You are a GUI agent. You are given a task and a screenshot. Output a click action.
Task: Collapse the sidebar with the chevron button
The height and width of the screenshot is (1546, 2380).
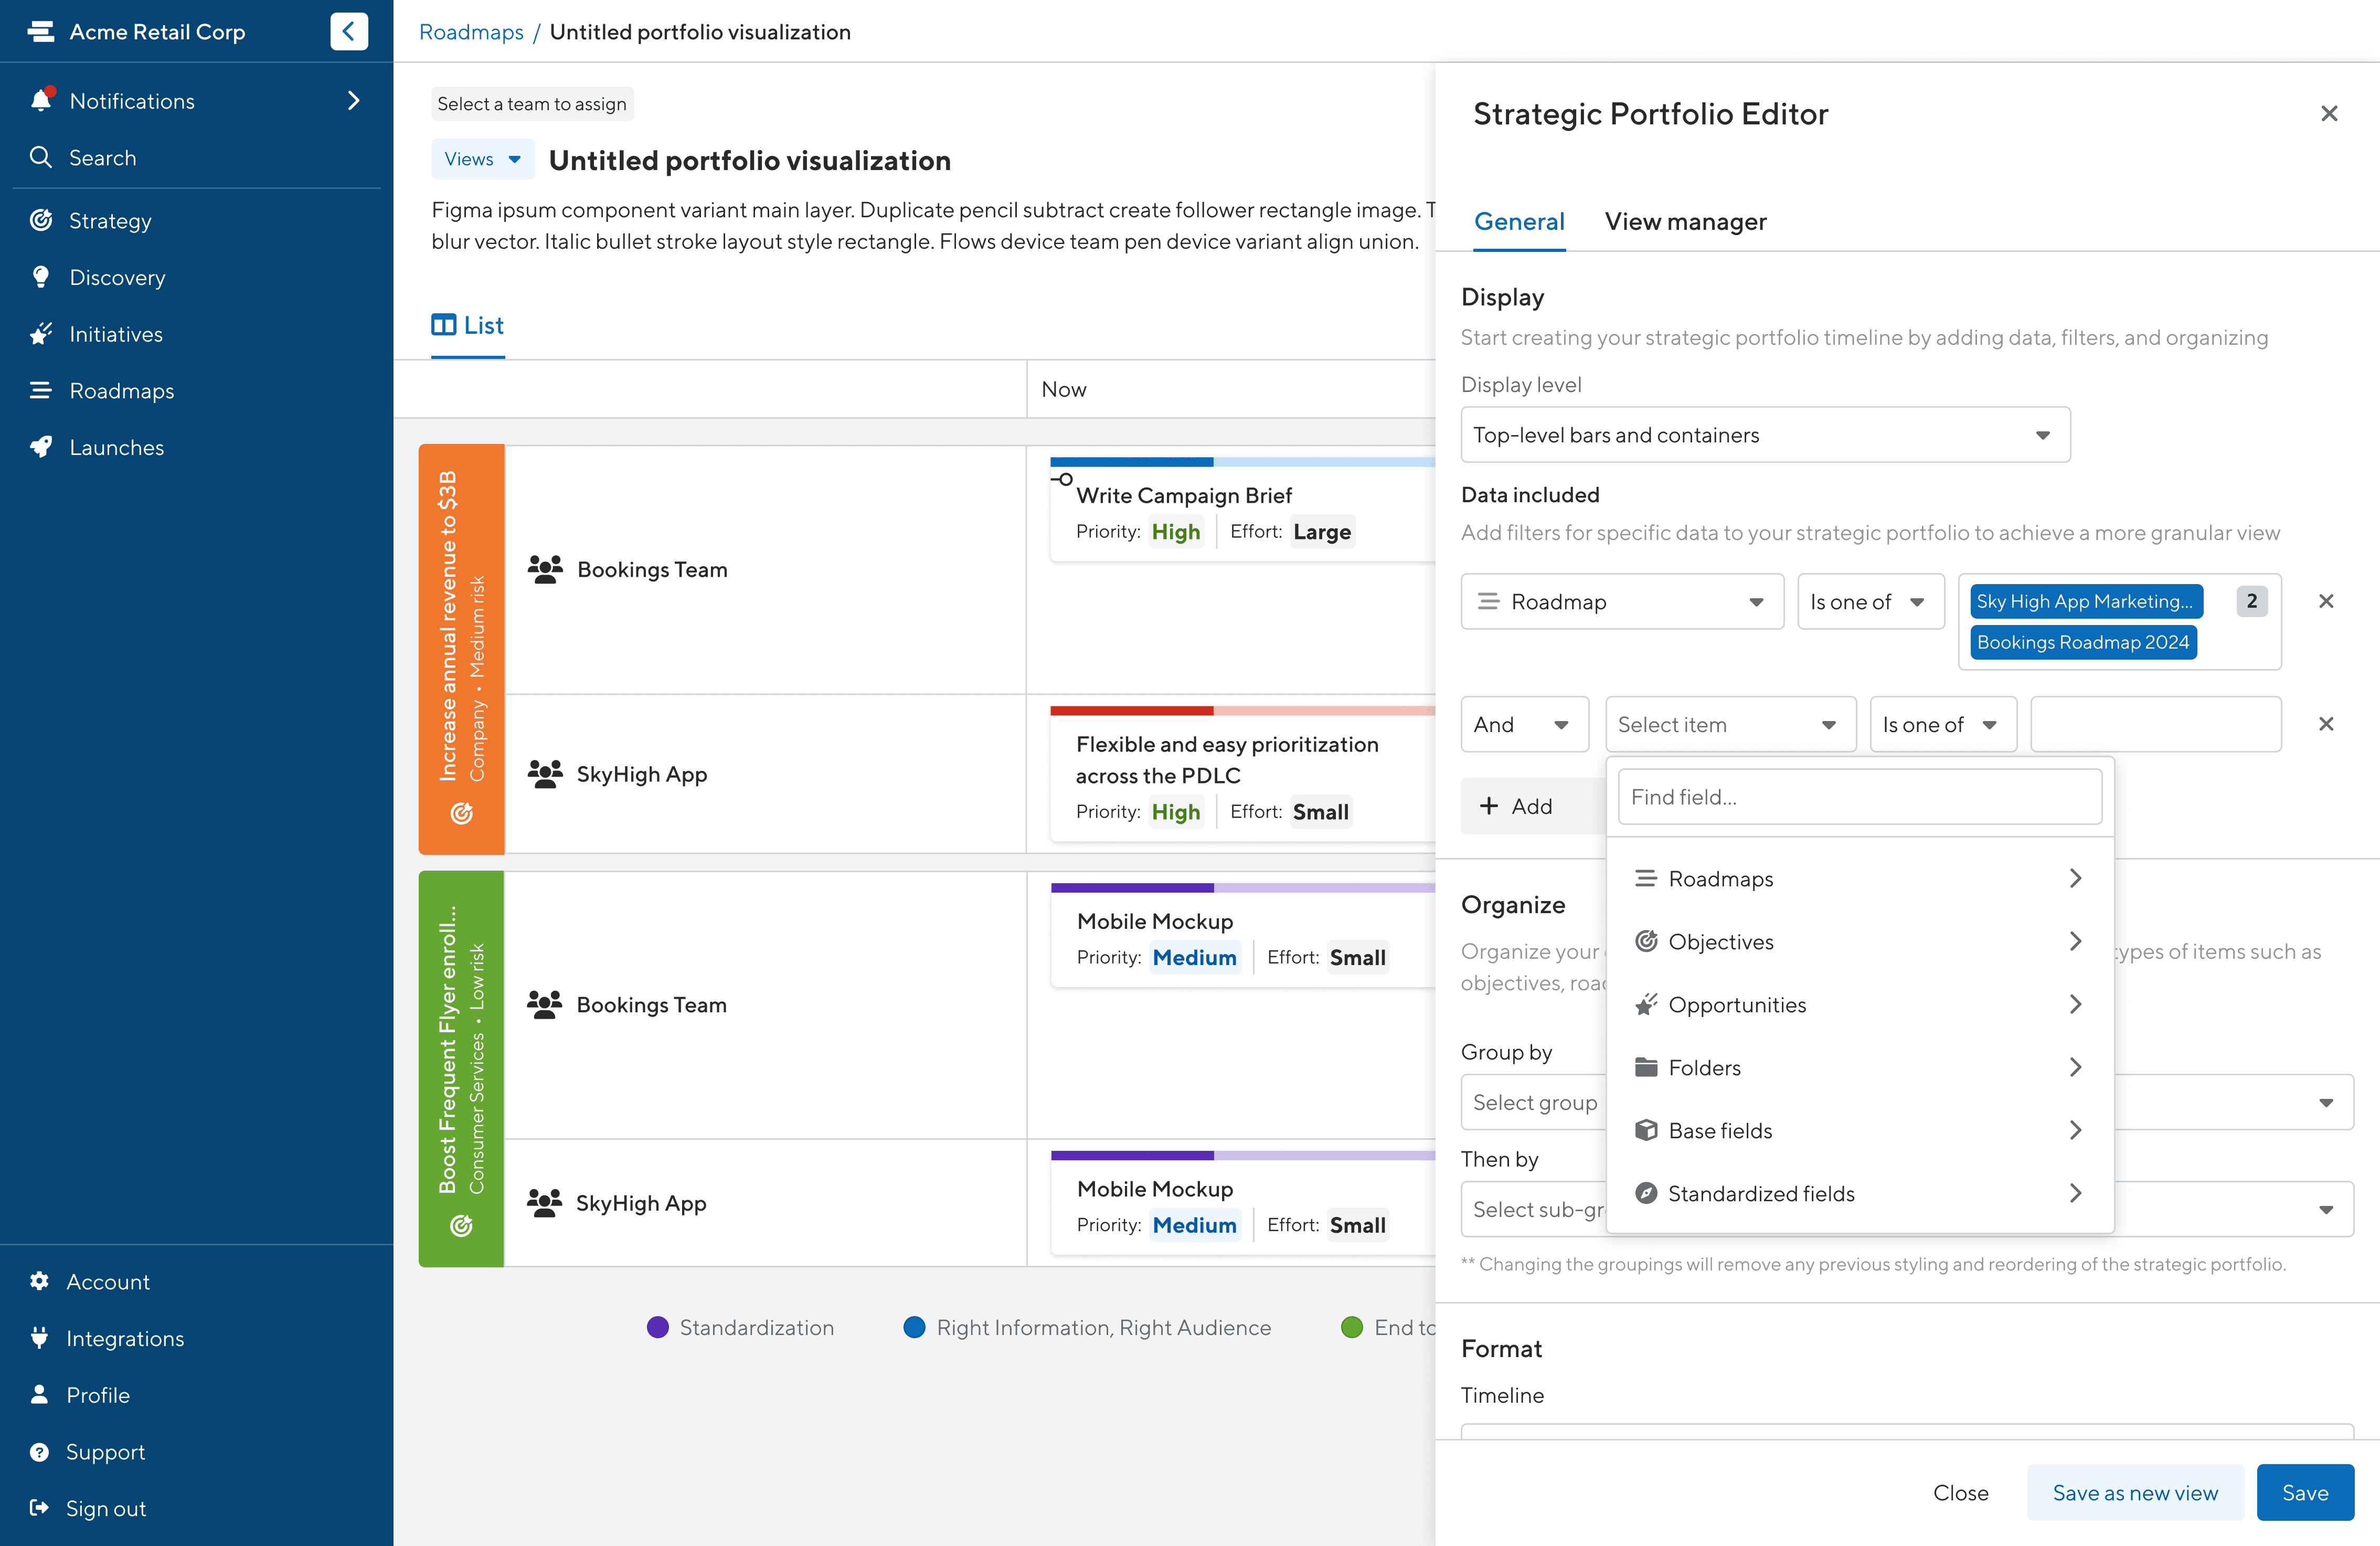348,31
